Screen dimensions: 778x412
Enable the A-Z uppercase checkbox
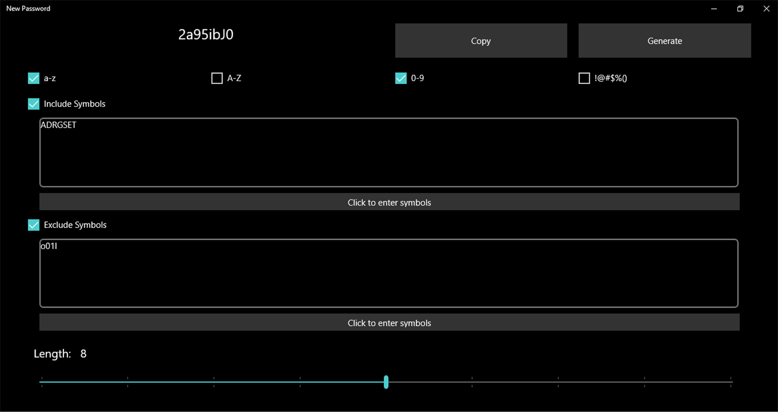click(217, 78)
